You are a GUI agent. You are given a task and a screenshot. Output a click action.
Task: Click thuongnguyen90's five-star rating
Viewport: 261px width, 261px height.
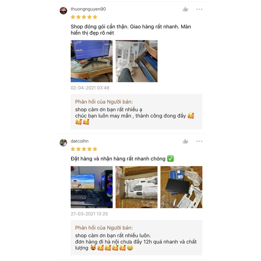click(x=84, y=17)
